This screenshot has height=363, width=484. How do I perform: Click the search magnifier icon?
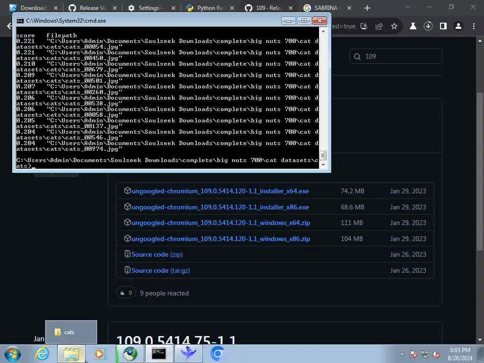point(357,57)
